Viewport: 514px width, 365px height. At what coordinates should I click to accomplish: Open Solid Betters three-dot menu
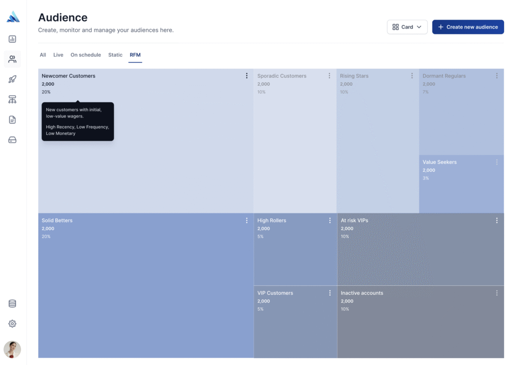click(x=247, y=220)
